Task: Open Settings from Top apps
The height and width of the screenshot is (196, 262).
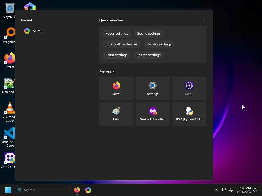Action: (x=153, y=88)
